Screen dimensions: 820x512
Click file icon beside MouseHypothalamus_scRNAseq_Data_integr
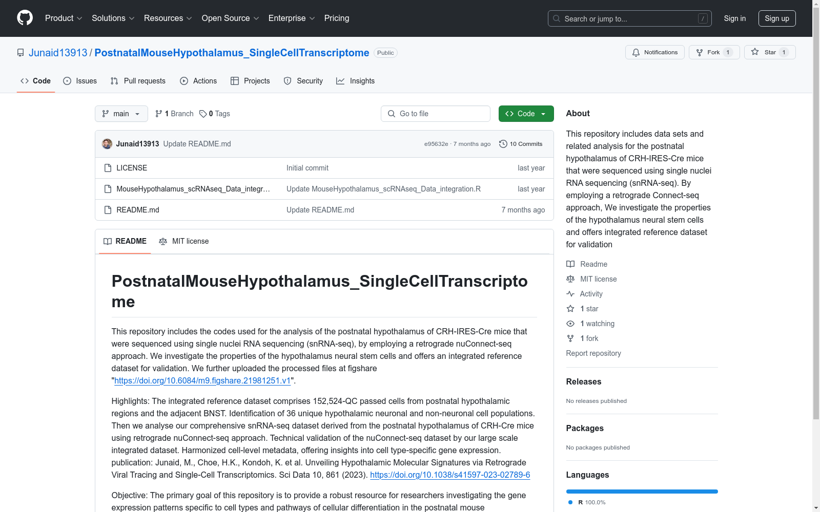[x=108, y=189]
